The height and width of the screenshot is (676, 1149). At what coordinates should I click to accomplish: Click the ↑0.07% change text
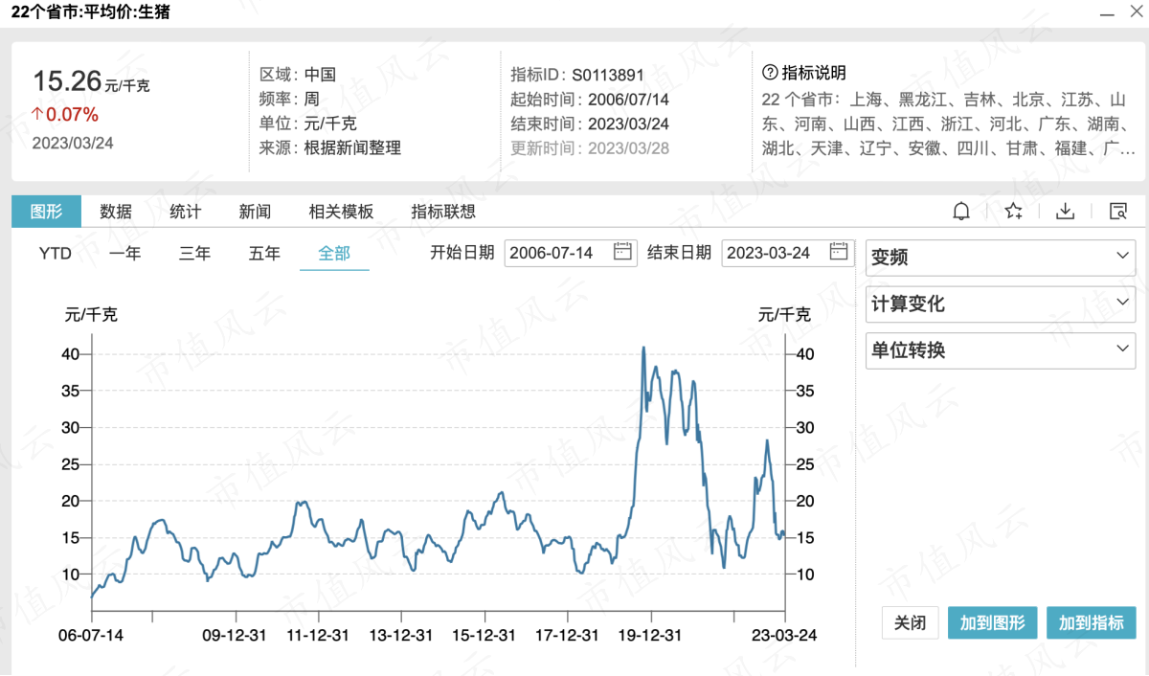(x=65, y=115)
